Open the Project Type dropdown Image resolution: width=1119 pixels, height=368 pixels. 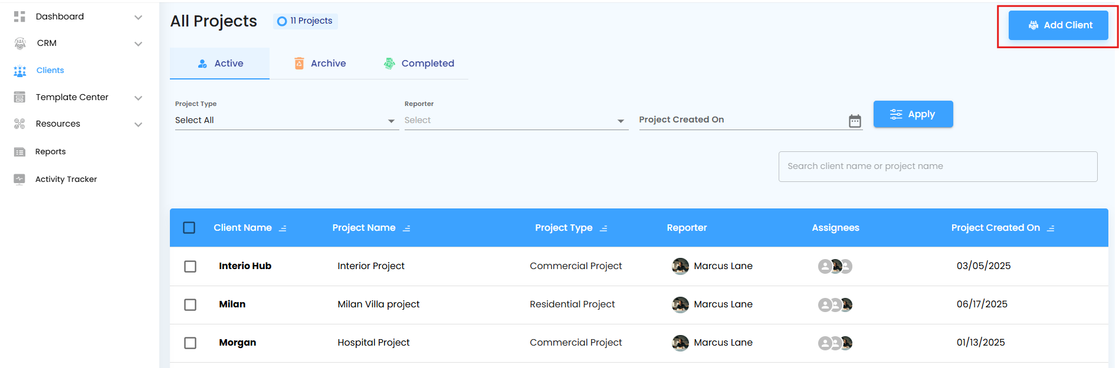pyautogui.click(x=287, y=120)
